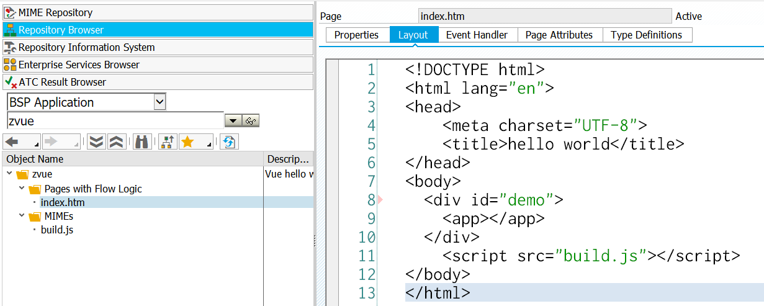764x306 pixels.
Task: Open the Repository Information System
Action: click(158, 47)
